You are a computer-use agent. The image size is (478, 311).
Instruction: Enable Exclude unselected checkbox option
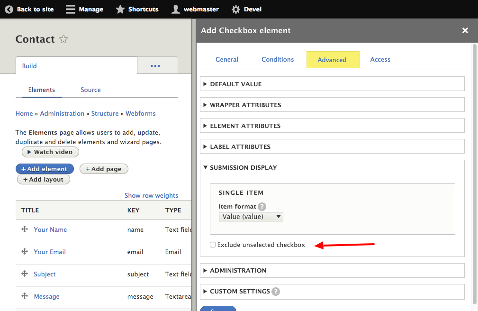pos(213,245)
